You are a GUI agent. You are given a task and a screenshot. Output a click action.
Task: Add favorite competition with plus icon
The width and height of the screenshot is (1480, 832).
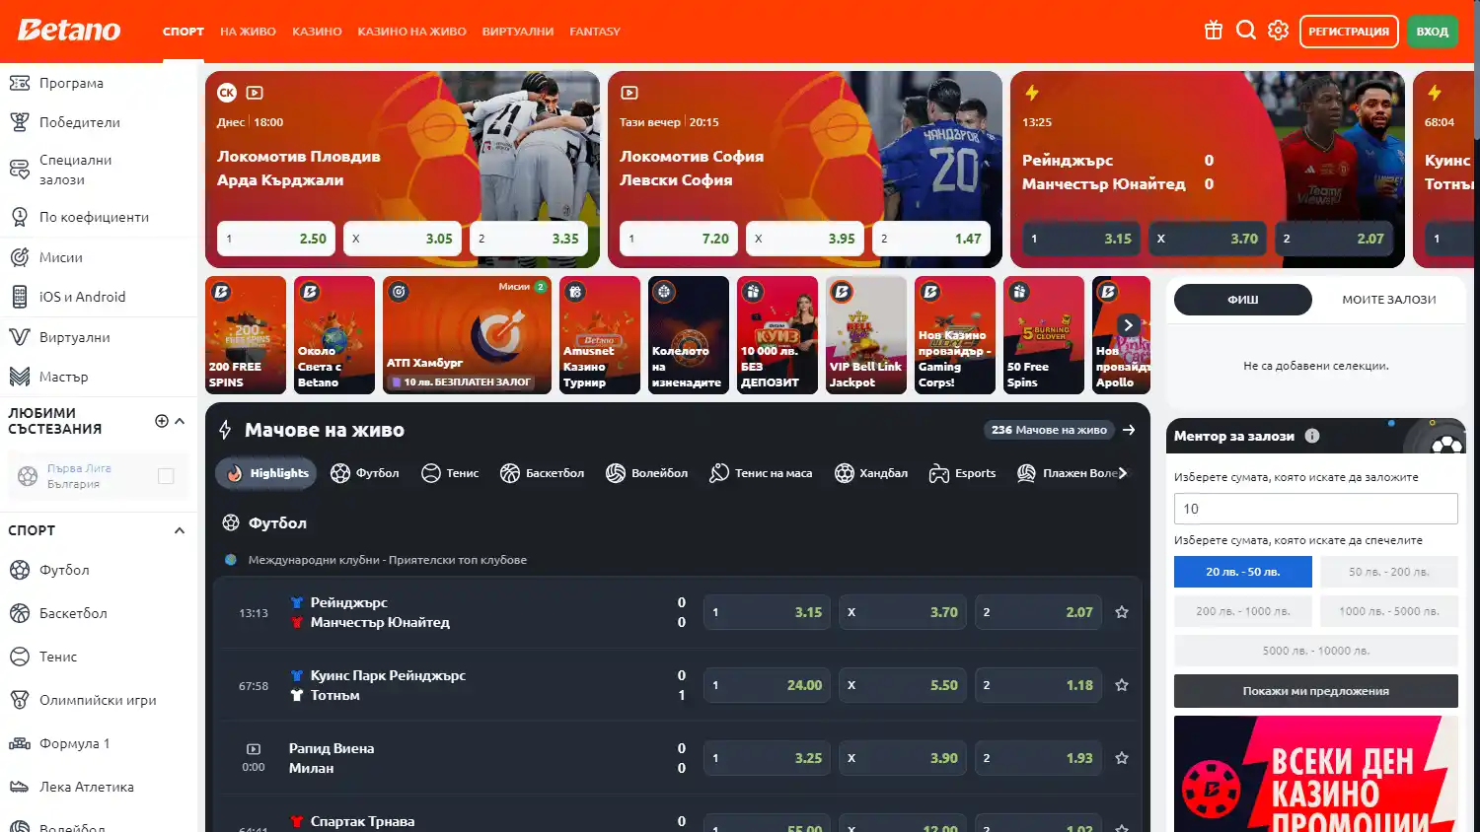162,421
